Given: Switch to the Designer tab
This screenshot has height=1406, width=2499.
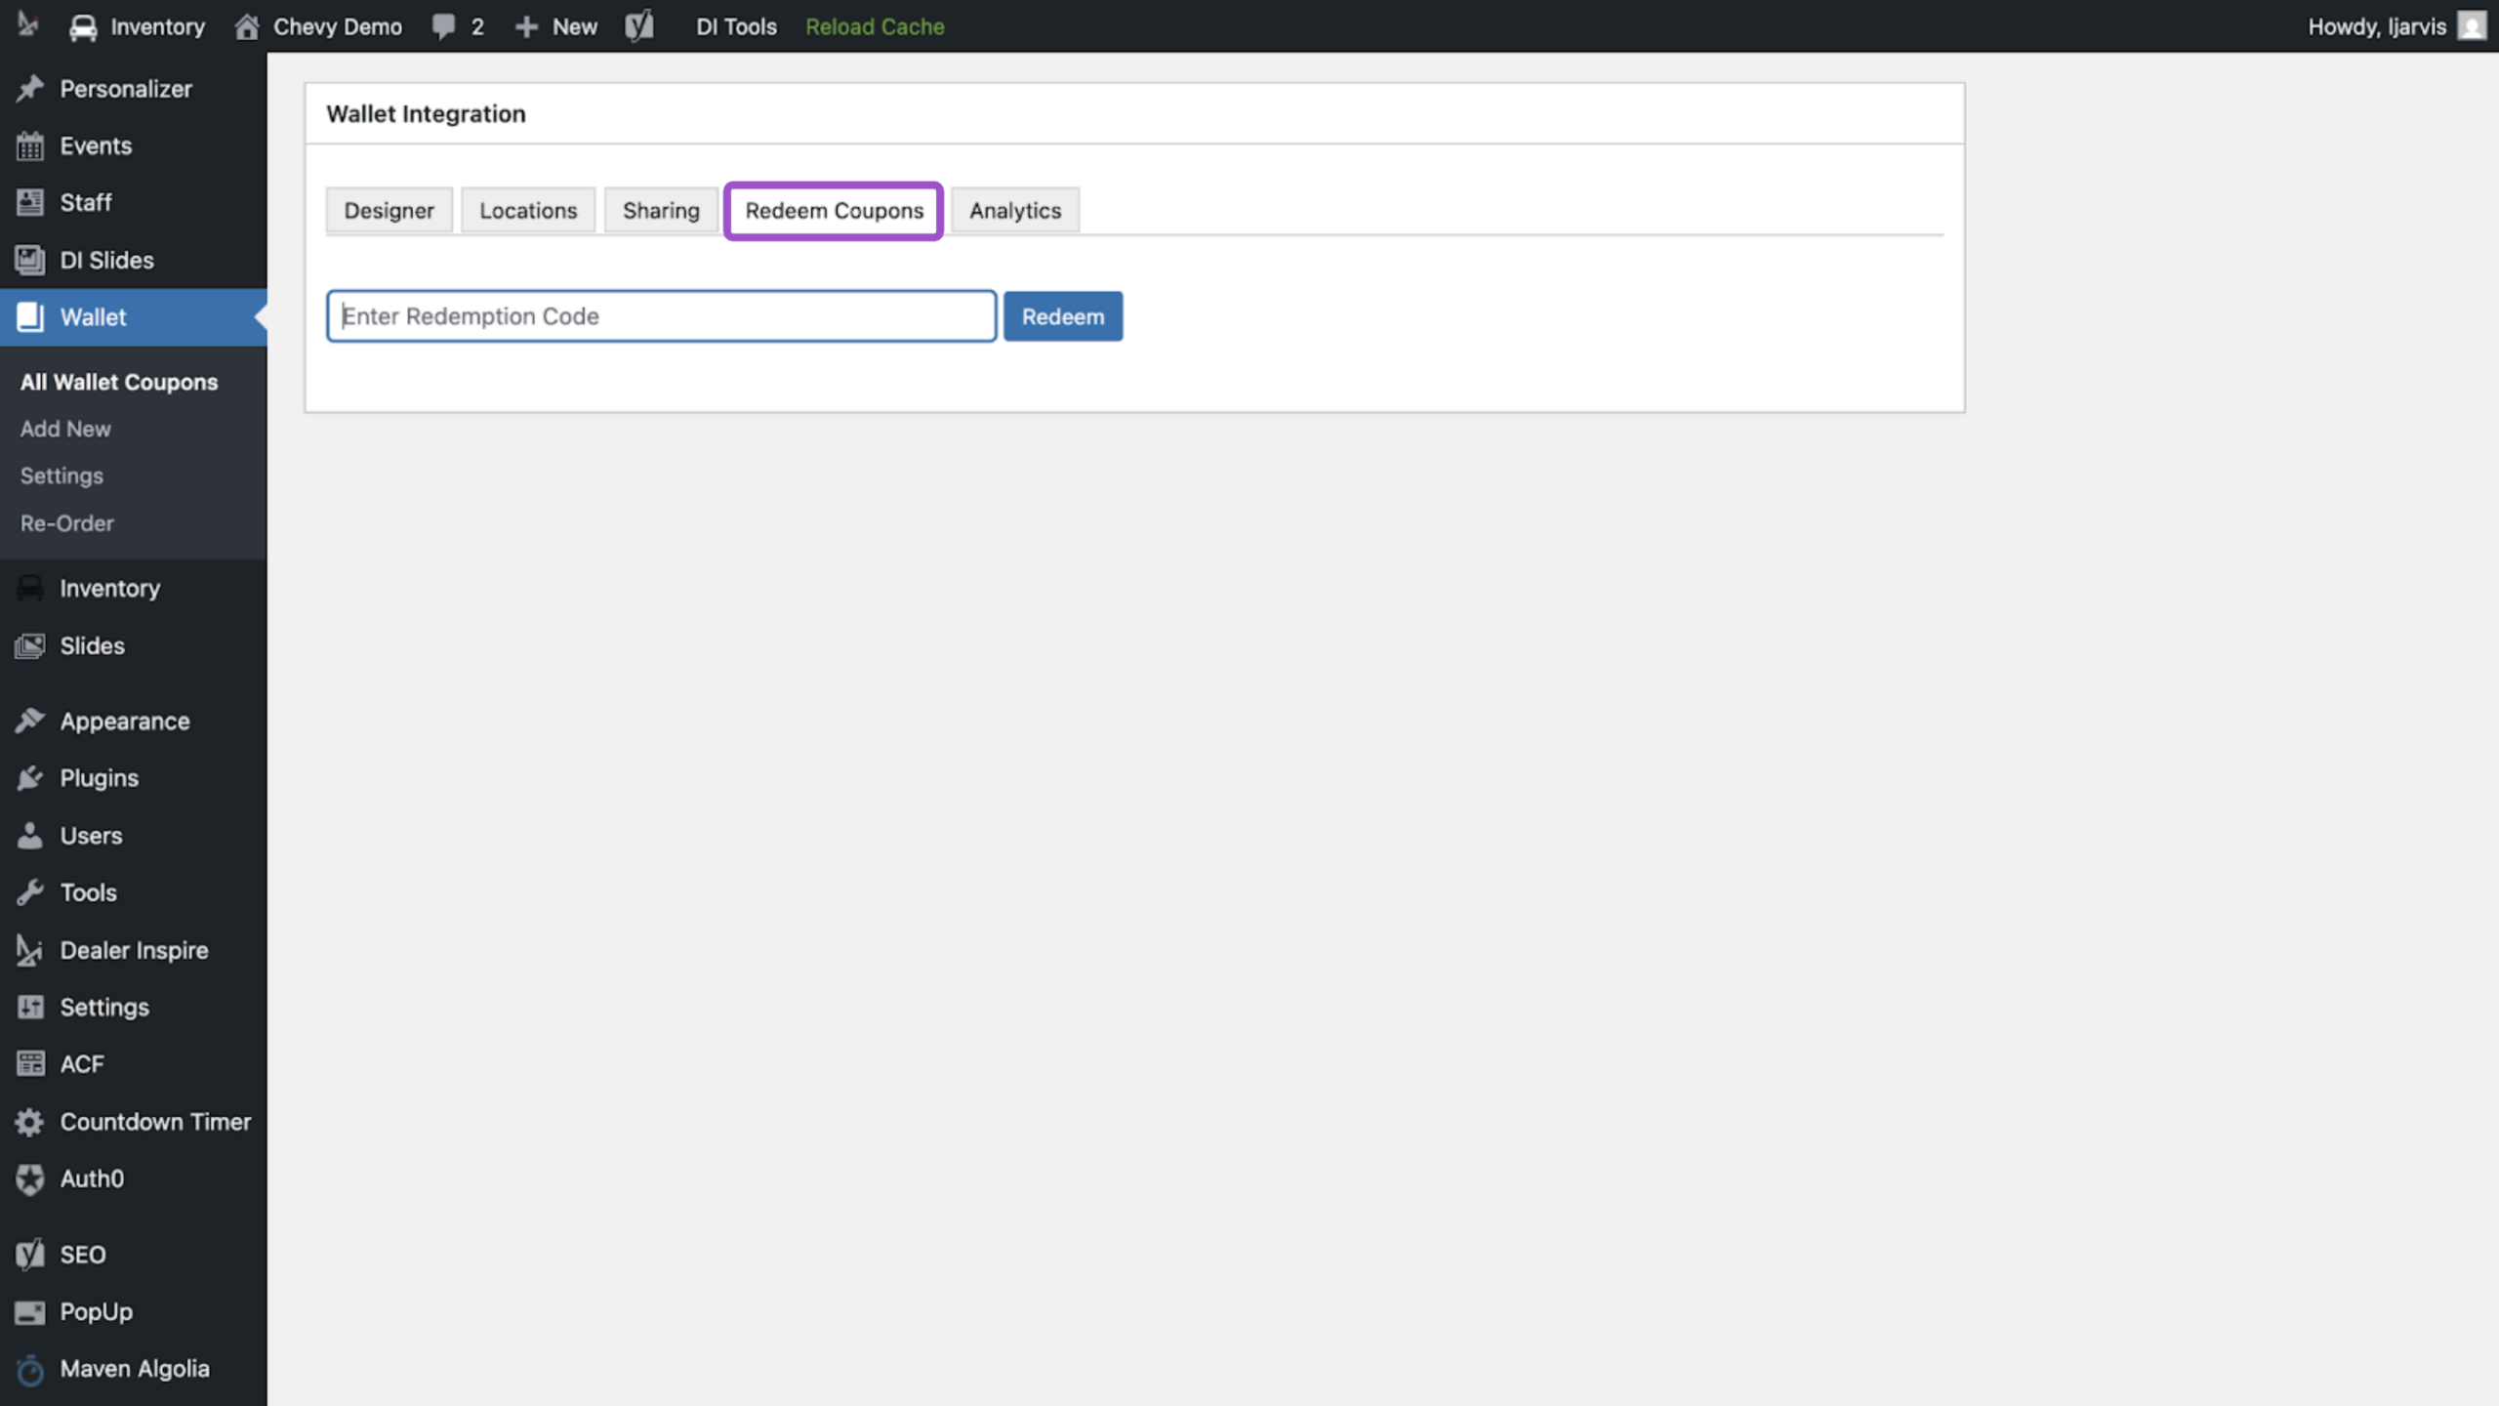Looking at the screenshot, I should (389, 211).
